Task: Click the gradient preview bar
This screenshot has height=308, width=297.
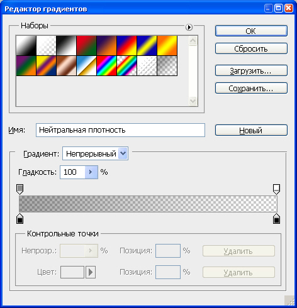Action: coord(148,204)
